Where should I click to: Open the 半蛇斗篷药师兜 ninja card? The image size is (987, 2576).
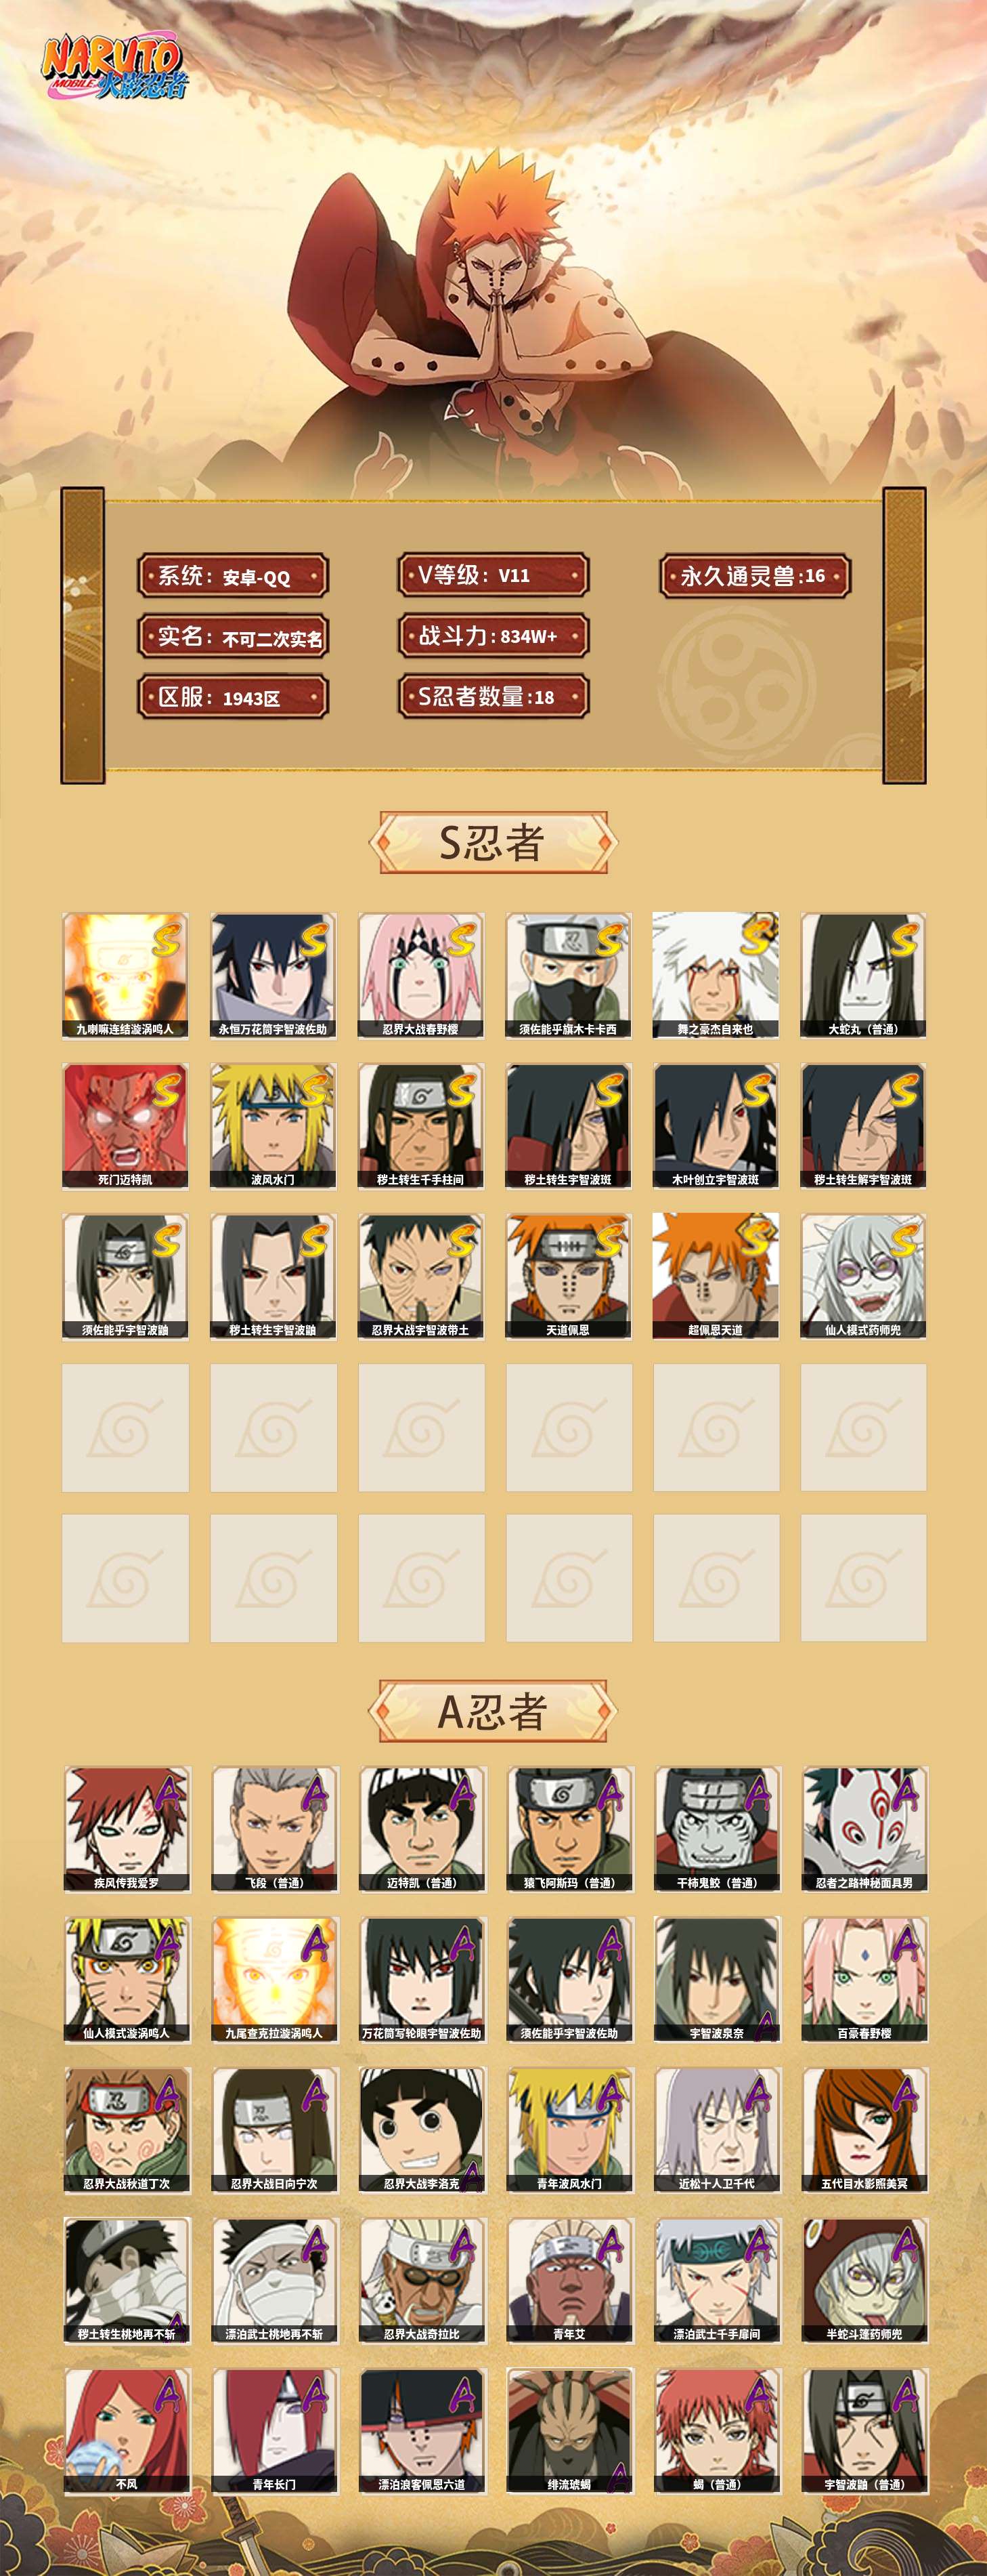(x=864, y=2281)
